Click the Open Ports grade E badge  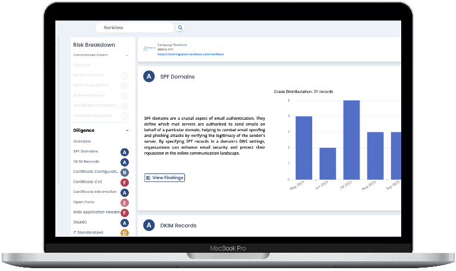point(125,203)
